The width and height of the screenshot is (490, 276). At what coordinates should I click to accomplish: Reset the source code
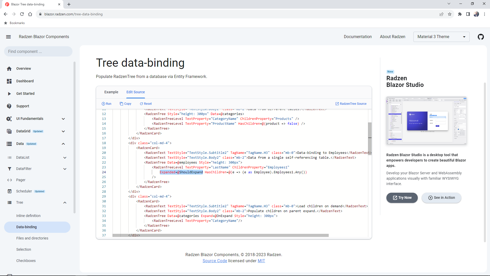tap(145, 104)
